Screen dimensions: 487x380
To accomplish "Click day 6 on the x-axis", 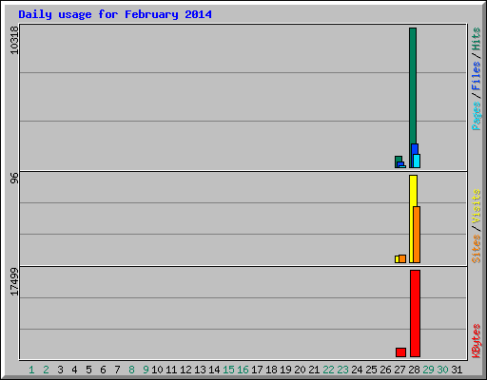I will [x=103, y=370].
